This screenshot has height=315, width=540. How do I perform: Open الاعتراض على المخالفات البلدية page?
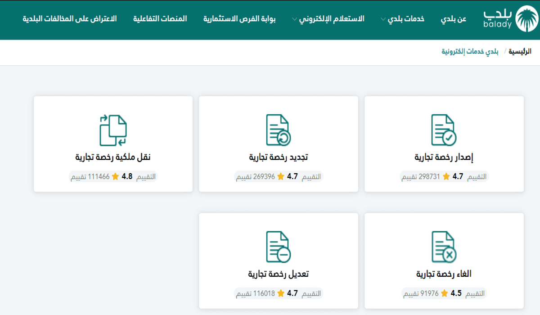(x=69, y=19)
